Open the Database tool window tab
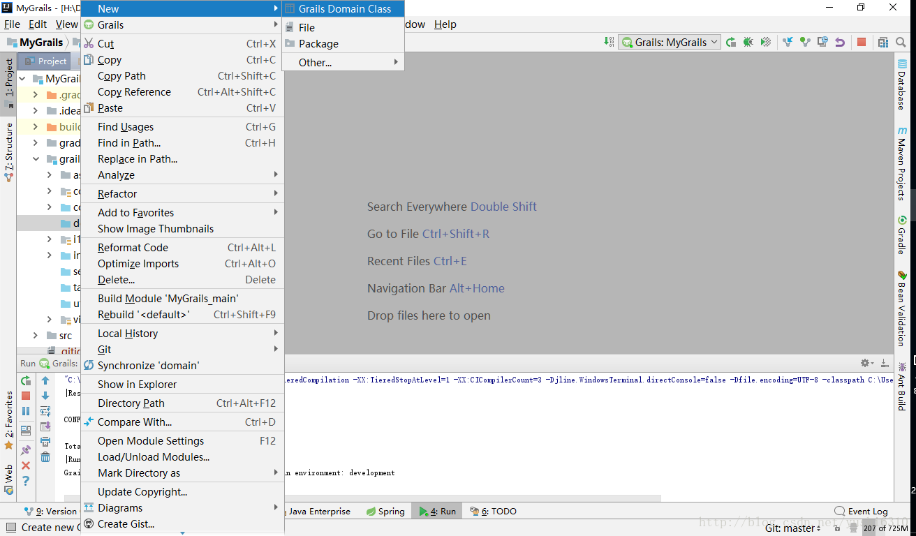The height and width of the screenshot is (536, 916). 902,85
